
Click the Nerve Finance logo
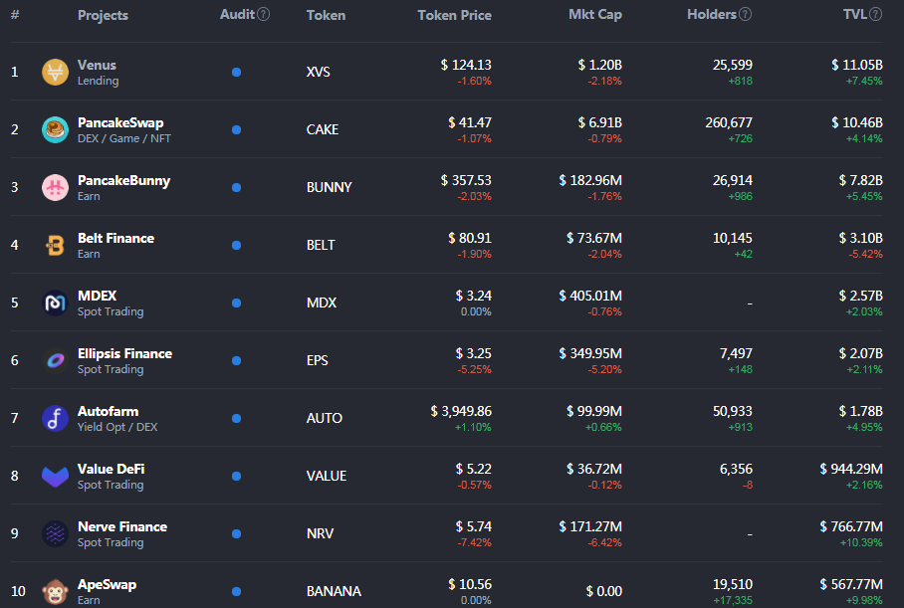56,533
